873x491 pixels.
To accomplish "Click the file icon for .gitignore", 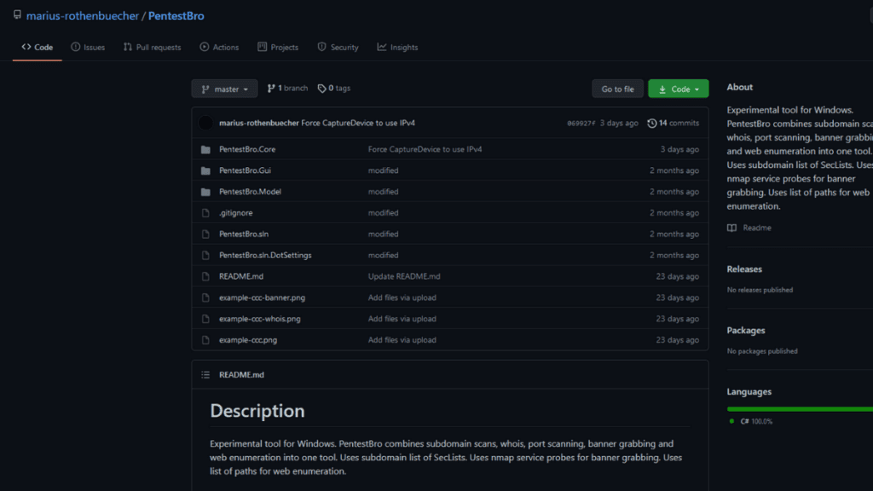I will coord(205,212).
